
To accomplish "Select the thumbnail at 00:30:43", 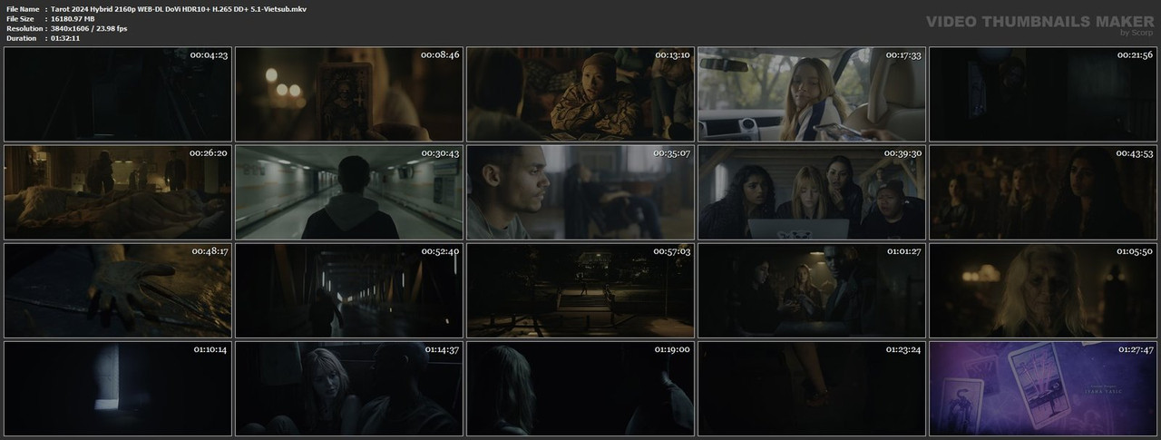I will 349,192.
